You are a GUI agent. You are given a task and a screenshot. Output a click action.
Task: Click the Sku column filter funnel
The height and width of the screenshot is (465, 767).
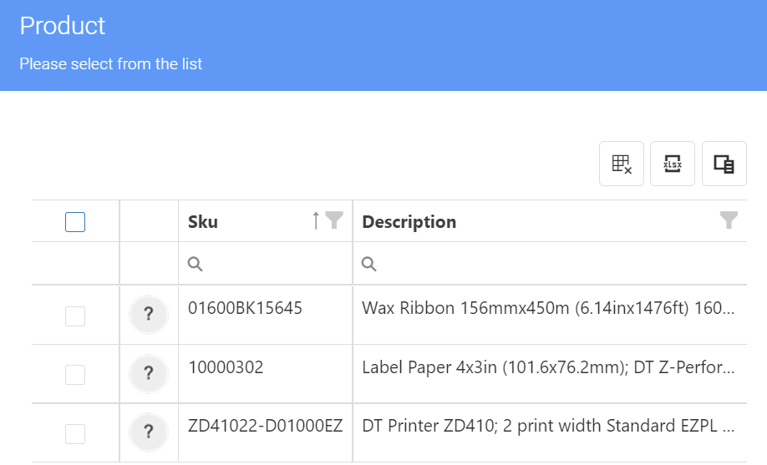[x=334, y=220]
